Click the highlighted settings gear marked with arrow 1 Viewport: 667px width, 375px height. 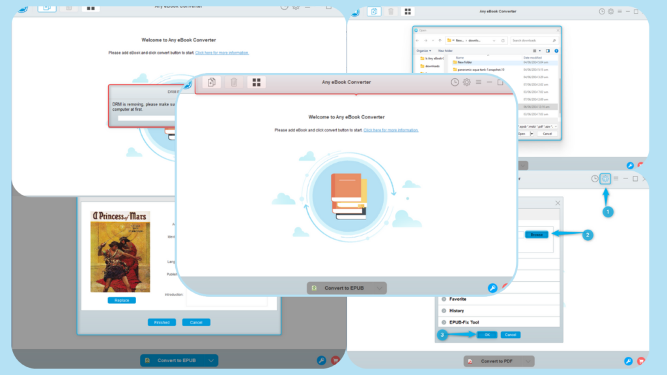click(x=605, y=178)
